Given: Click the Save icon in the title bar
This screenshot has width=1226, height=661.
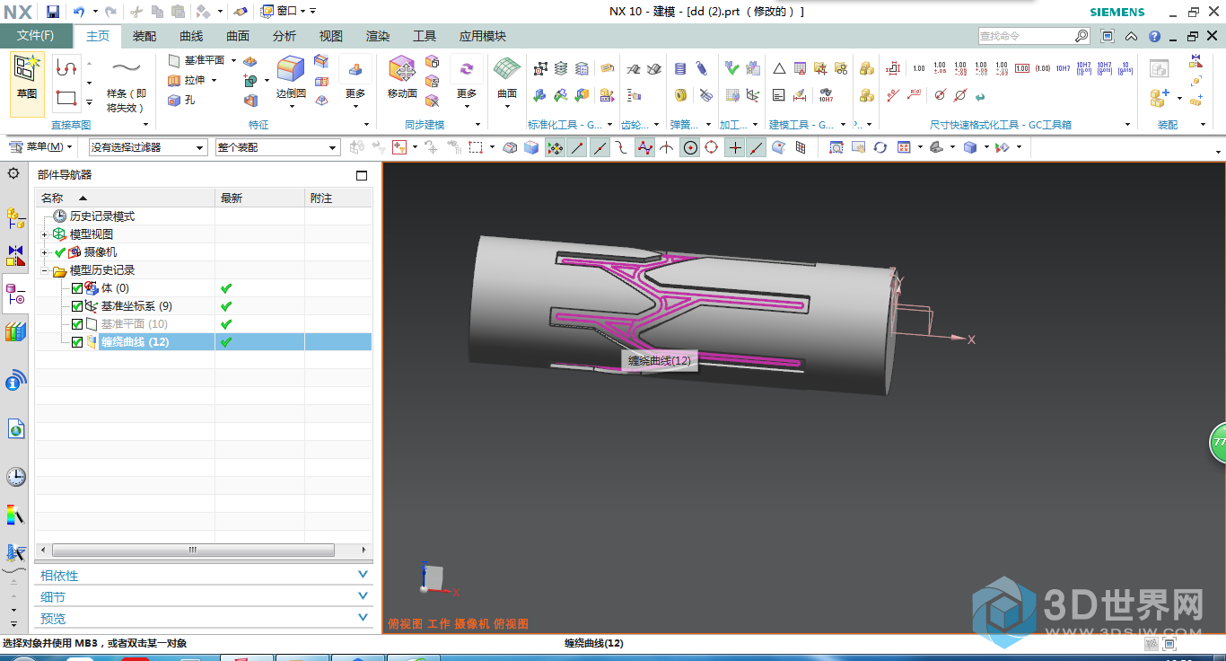Looking at the screenshot, I should click(x=53, y=12).
